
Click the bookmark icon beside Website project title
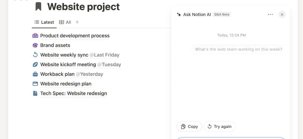[38, 7]
